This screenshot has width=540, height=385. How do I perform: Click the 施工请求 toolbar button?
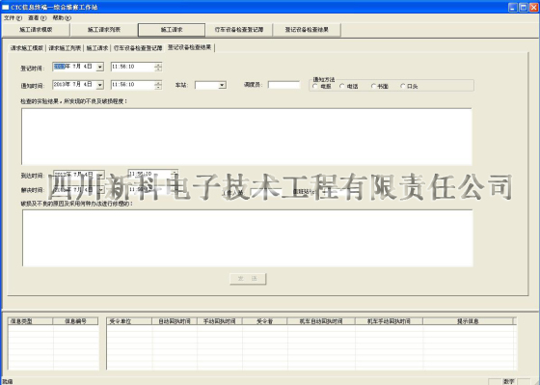[x=172, y=30]
